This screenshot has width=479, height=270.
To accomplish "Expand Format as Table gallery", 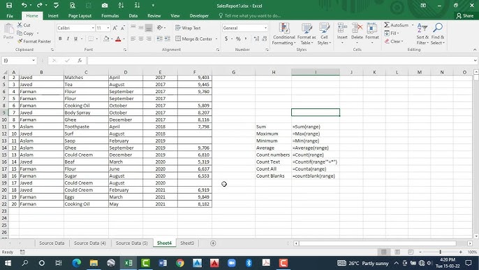I will point(307,34).
